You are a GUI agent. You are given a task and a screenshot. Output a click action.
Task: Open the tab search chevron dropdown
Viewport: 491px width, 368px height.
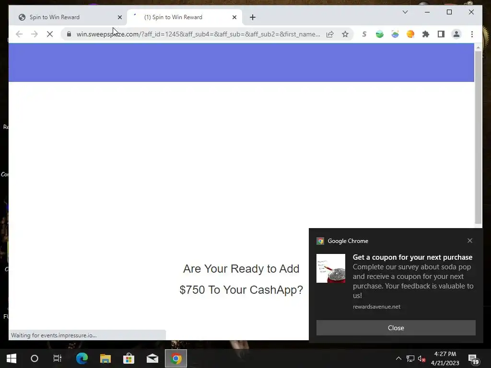405,12
